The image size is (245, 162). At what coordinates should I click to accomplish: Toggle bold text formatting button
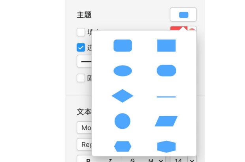88,160
